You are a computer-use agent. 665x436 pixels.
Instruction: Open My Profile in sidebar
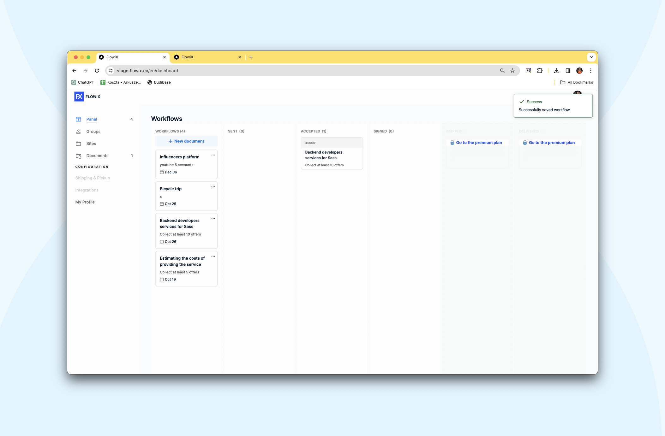[85, 202]
